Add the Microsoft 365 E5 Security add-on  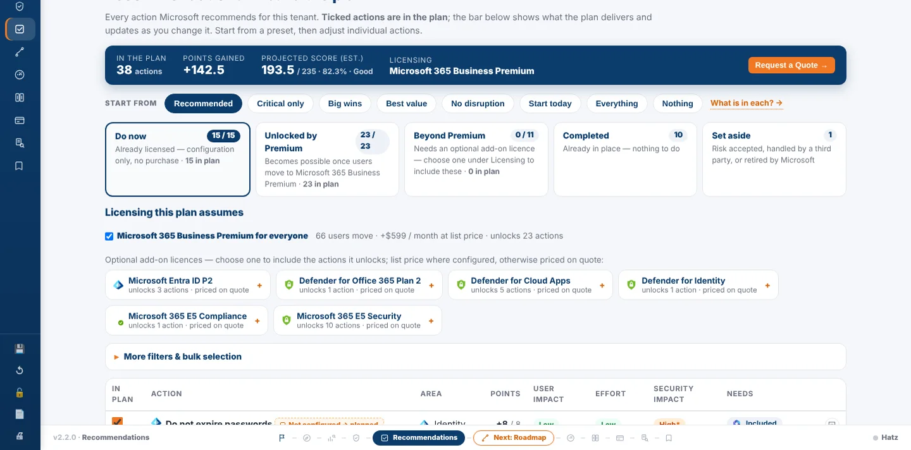357,320
